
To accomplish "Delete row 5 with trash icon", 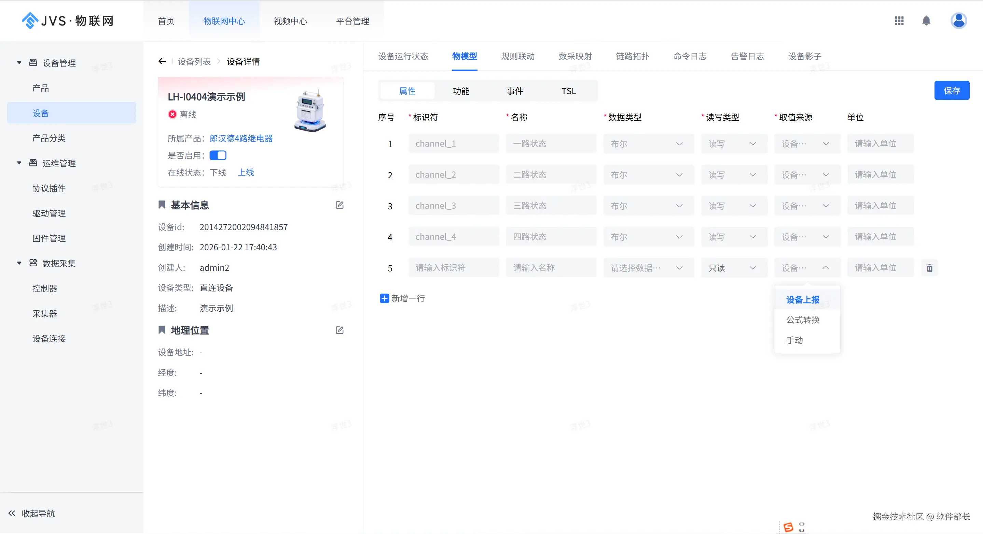I will [929, 268].
